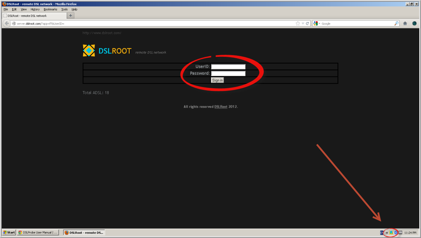This screenshot has height=238, width=421.
Task: Click the bookmark star in address bar
Action: 298,23
